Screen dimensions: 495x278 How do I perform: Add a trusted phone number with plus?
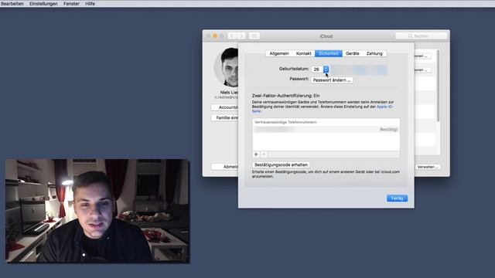(x=256, y=154)
